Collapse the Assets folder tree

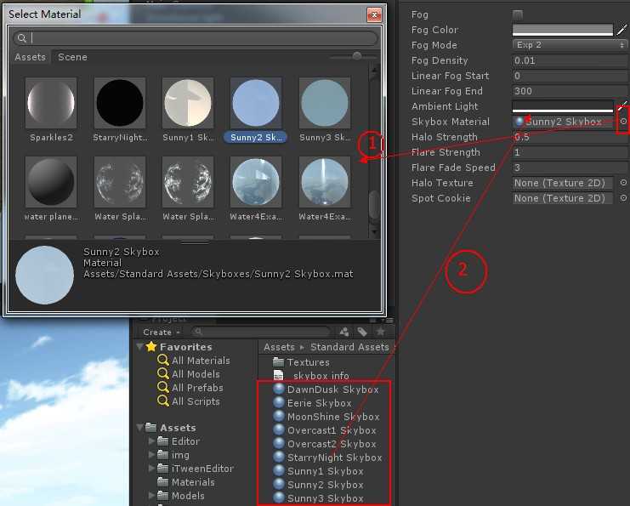(x=139, y=427)
